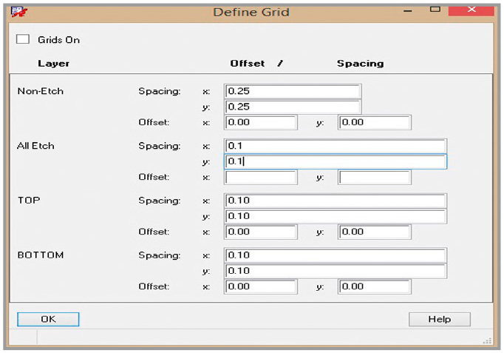Click the Offset column header

pyautogui.click(x=248, y=64)
